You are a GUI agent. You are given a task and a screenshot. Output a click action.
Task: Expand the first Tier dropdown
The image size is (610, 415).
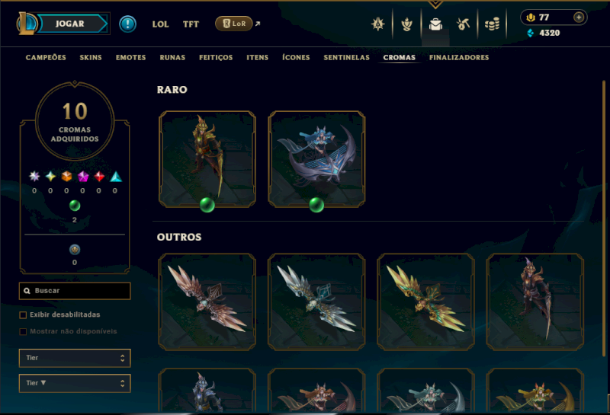pos(75,358)
